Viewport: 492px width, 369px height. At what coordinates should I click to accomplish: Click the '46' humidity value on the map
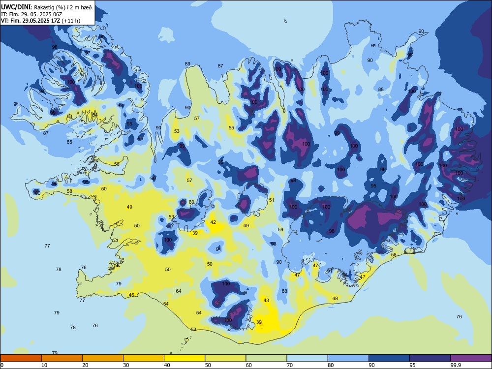coord(131,295)
